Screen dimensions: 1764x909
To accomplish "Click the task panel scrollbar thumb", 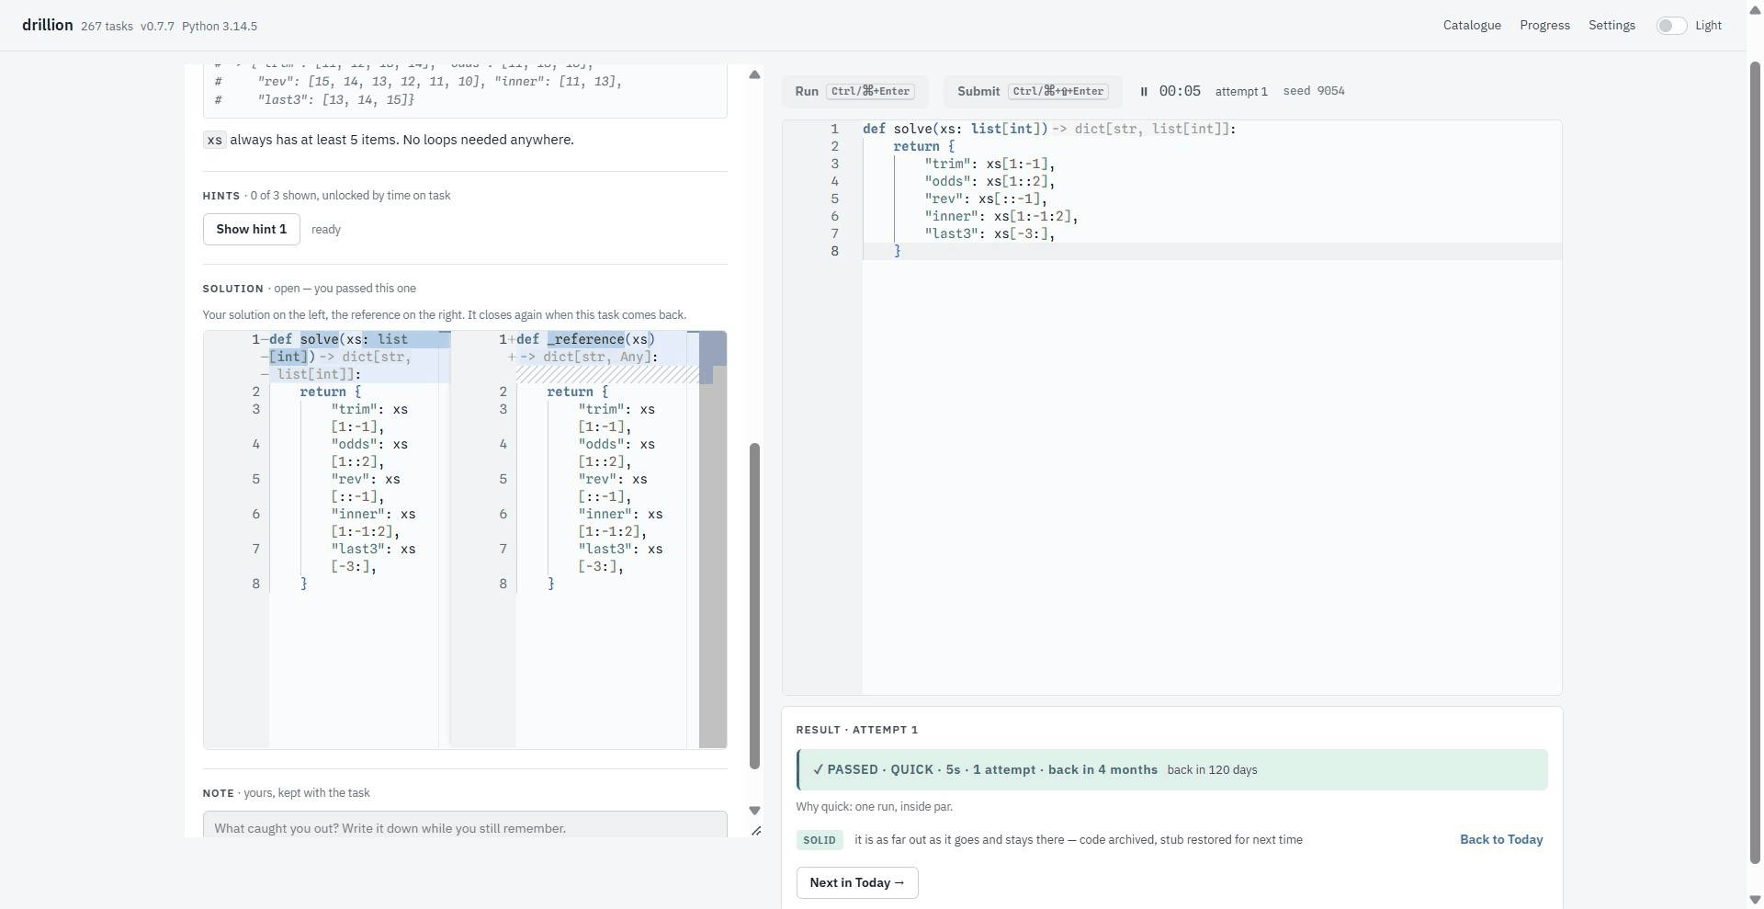I will [754, 607].
